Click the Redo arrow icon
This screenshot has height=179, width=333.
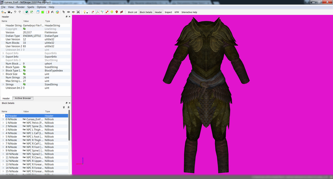(20, 12)
